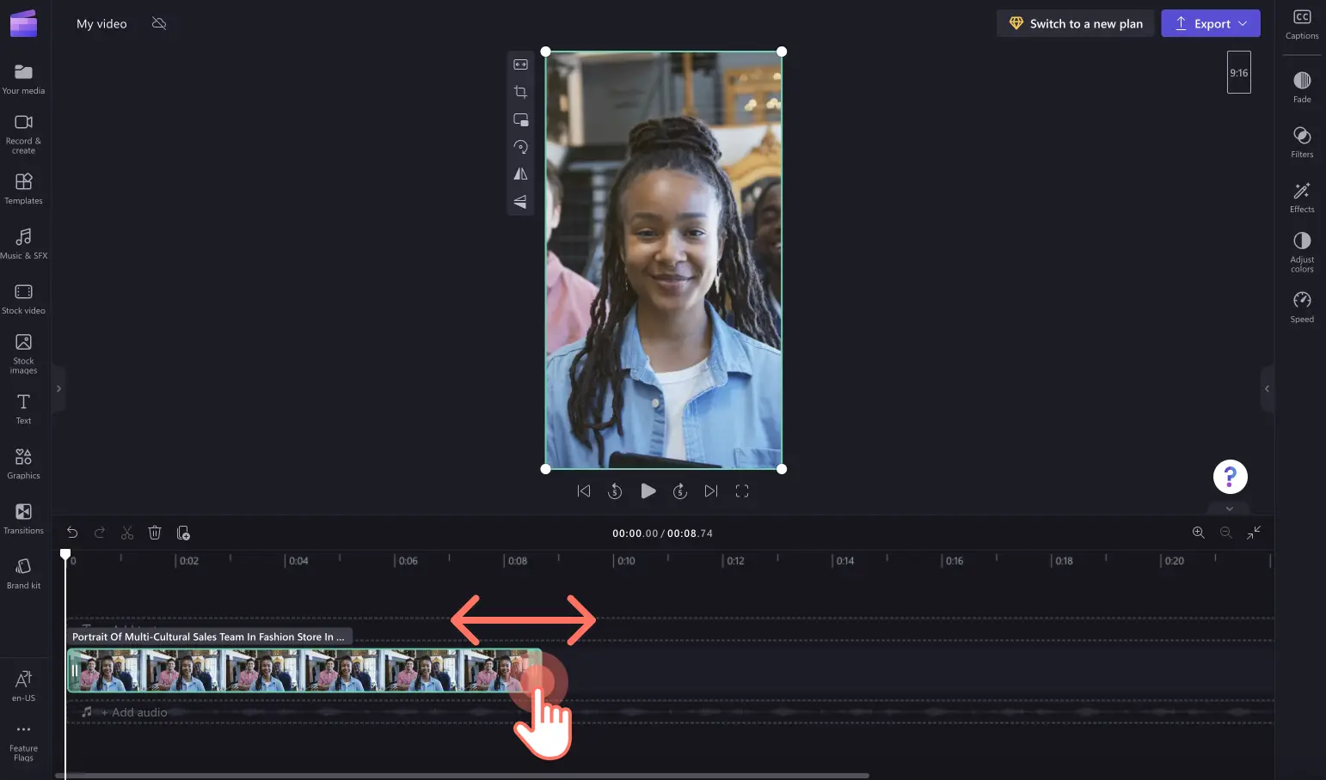Collapse the left sidebar panel
The height and width of the screenshot is (780, 1326).
click(x=58, y=388)
